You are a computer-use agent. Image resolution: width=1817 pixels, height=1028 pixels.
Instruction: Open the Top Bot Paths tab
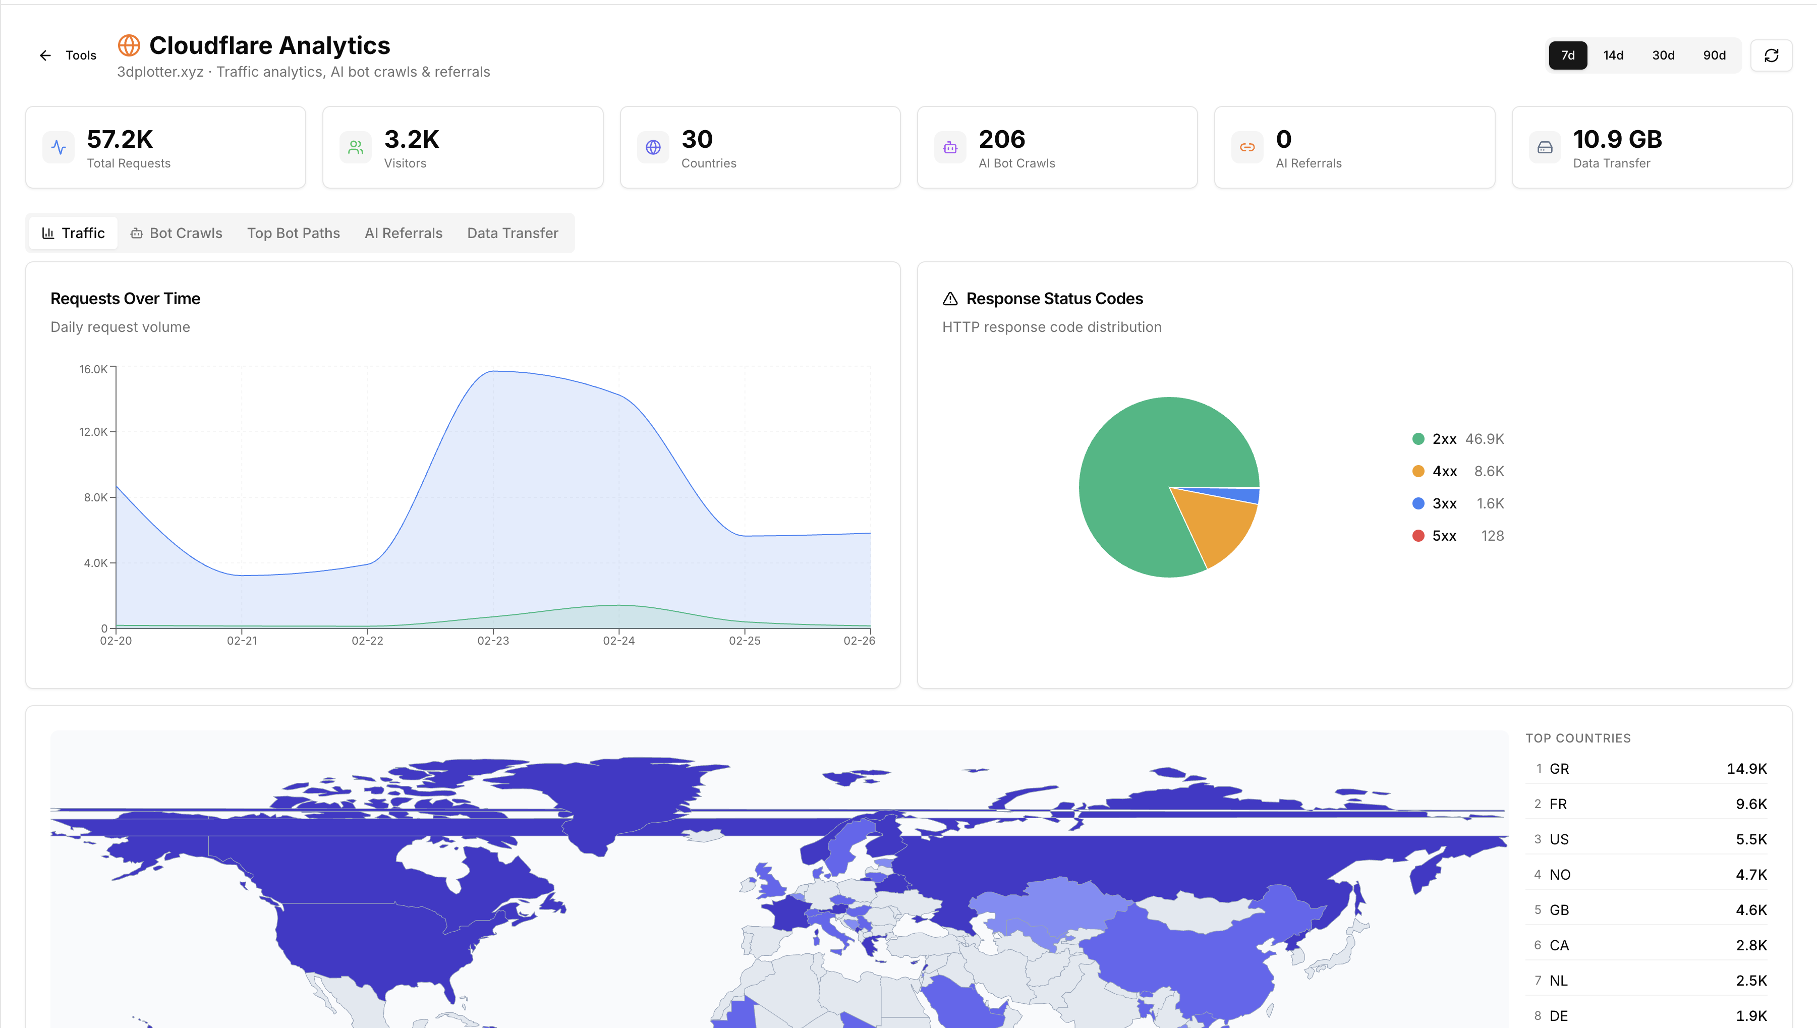coord(293,233)
